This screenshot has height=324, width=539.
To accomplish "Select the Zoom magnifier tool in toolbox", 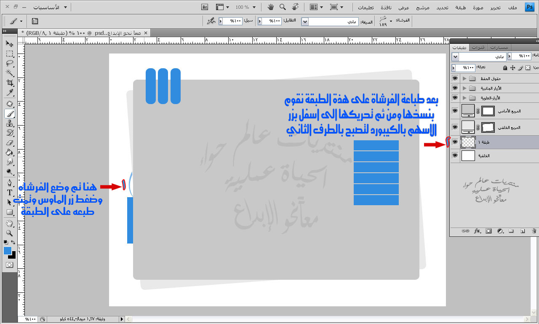I will click(x=10, y=233).
